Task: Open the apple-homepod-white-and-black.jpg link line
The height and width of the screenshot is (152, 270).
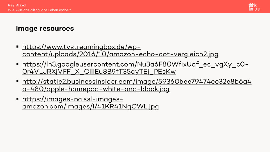Action: (96, 89)
